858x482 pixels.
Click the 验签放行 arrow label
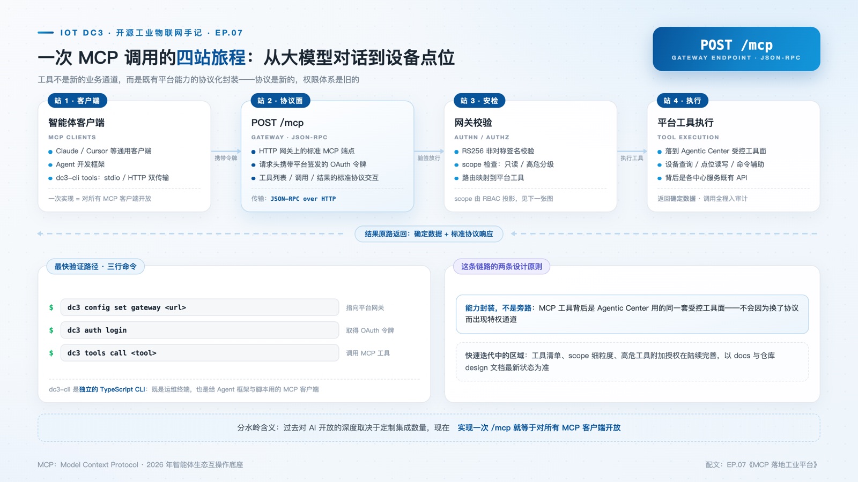[429, 158]
